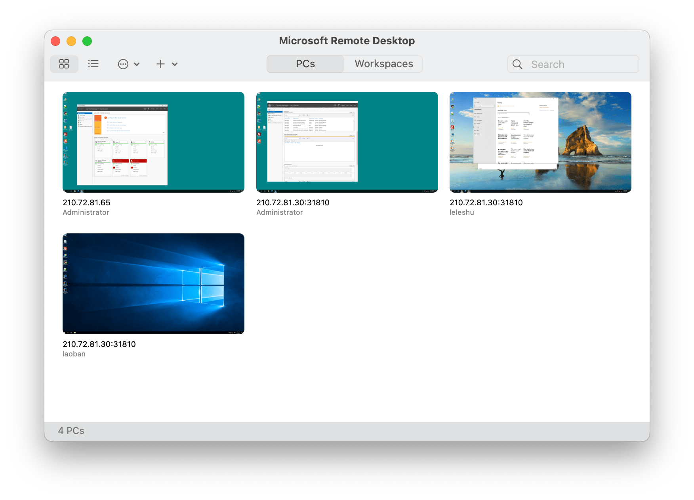
Task: Switch to list view
Action: click(x=93, y=64)
